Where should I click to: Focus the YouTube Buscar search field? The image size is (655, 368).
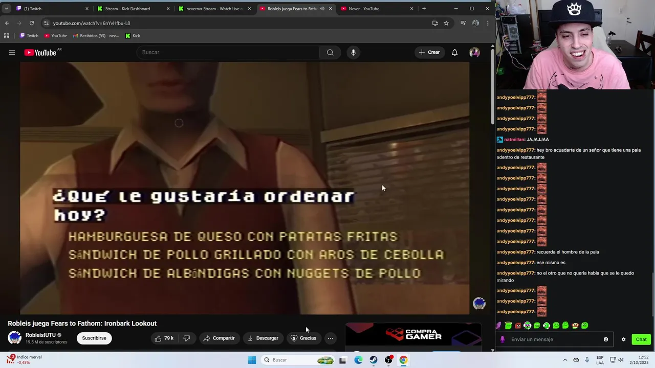click(x=228, y=52)
